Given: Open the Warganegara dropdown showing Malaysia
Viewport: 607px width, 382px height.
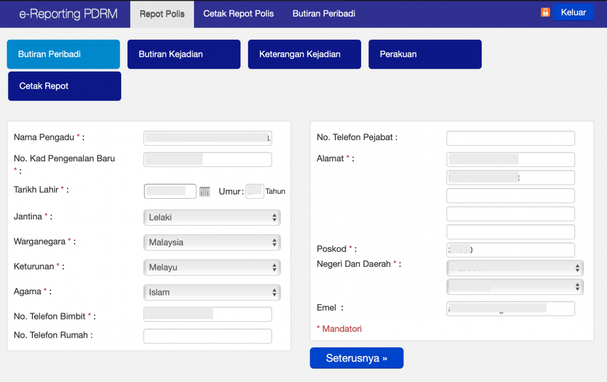Looking at the screenshot, I should (x=211, y=242).
